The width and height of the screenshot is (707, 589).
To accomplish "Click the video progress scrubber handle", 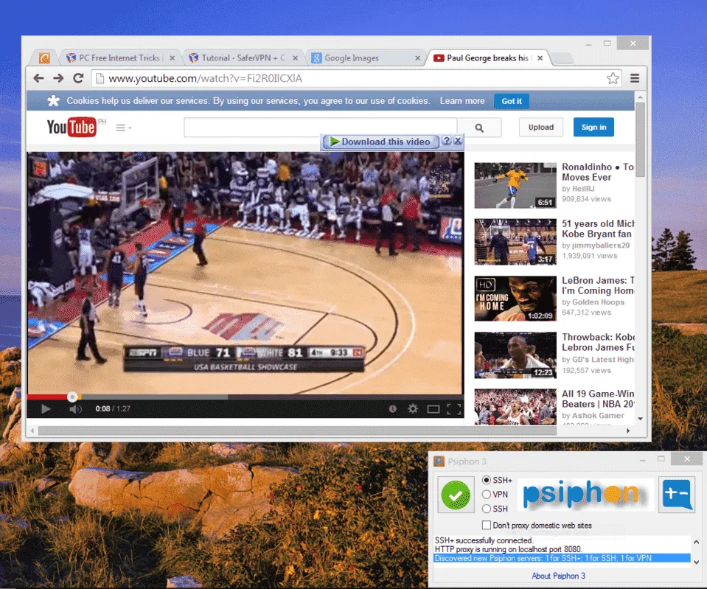I will [72, 397].
